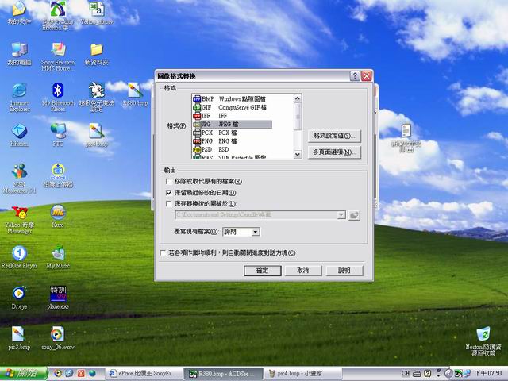508x381 pixels.
Task: Open the white rabbit desktop shortcut
Action: coord(97,97)
